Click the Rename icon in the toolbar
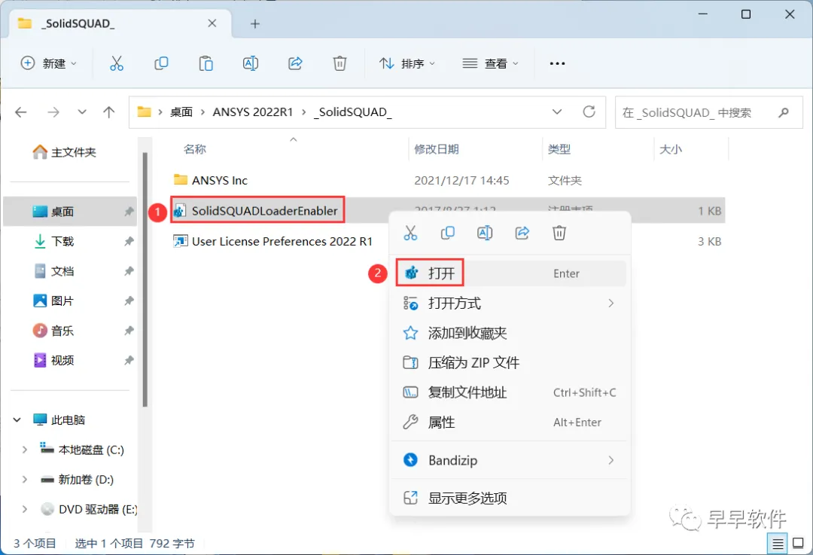This screenshot has width=813, height=555. coord(251,63)
